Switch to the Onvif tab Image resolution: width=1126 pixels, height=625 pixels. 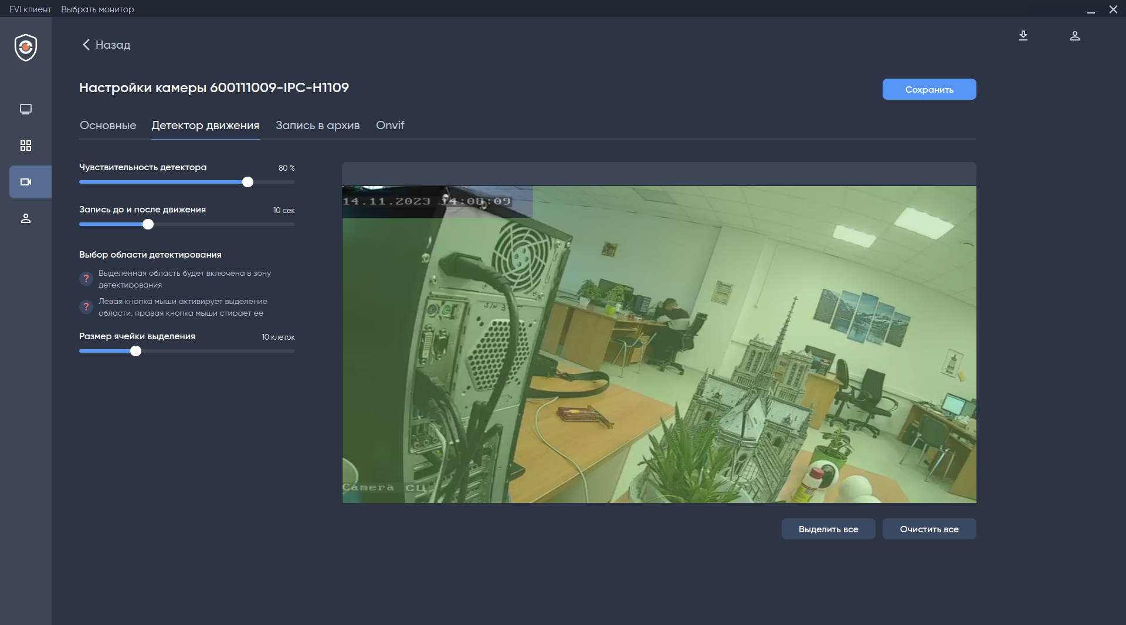(x=390, y=126)
